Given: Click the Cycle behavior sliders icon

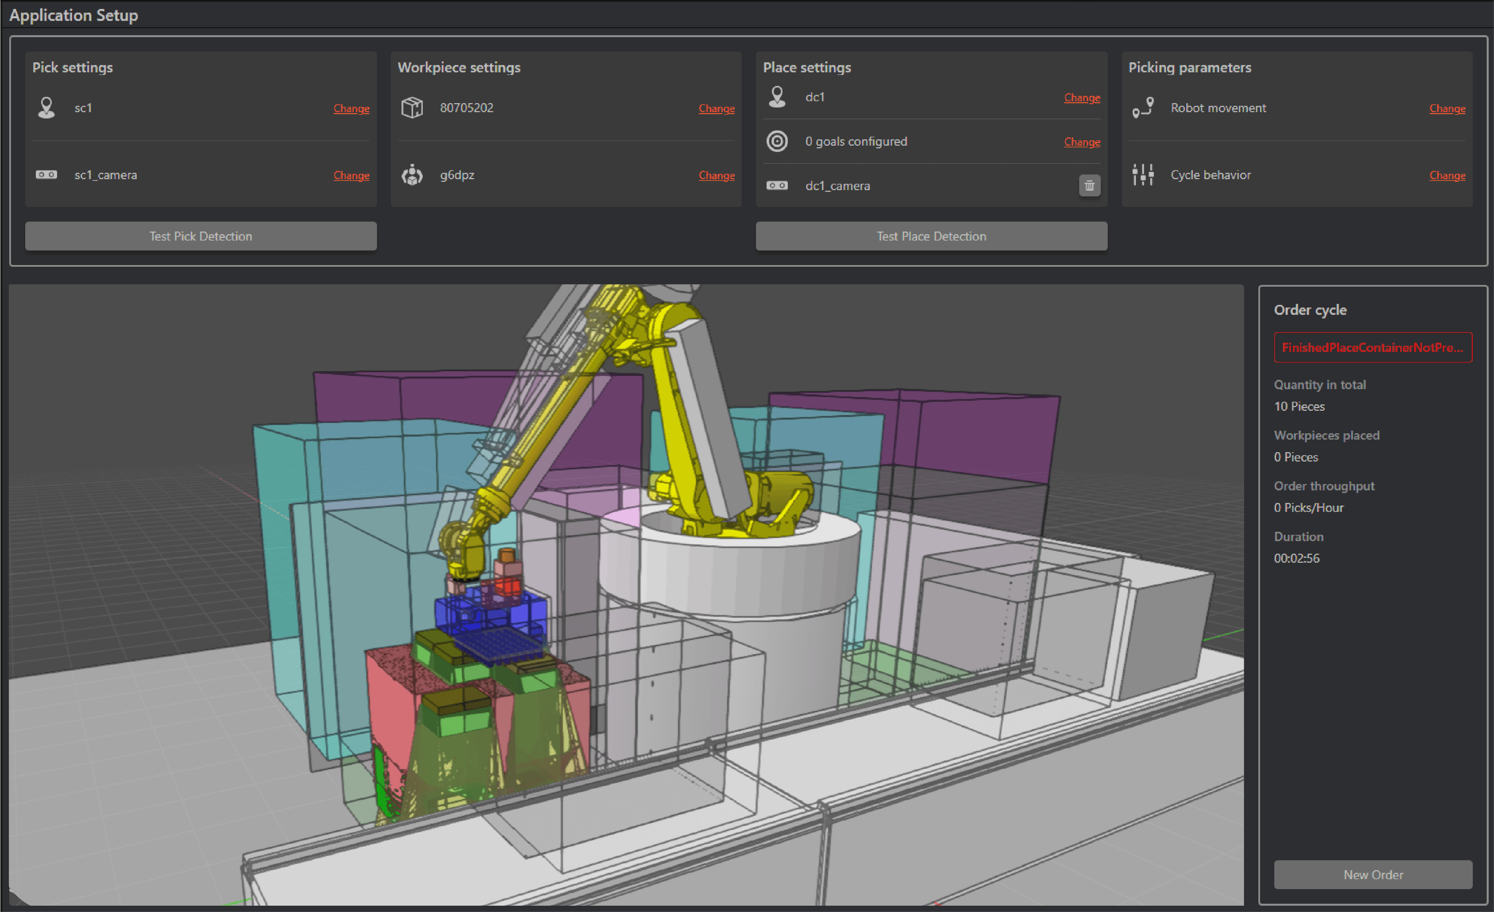Looking at the screenshot, I should click(x=1143, y=175).
